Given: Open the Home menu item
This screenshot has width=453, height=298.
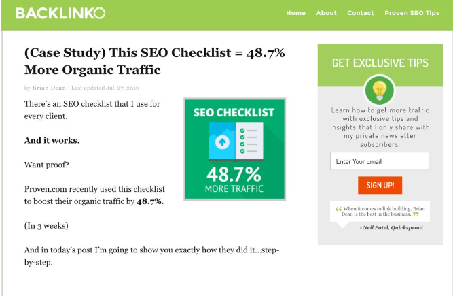Looking at the screenshot, I should coord(295,13).
